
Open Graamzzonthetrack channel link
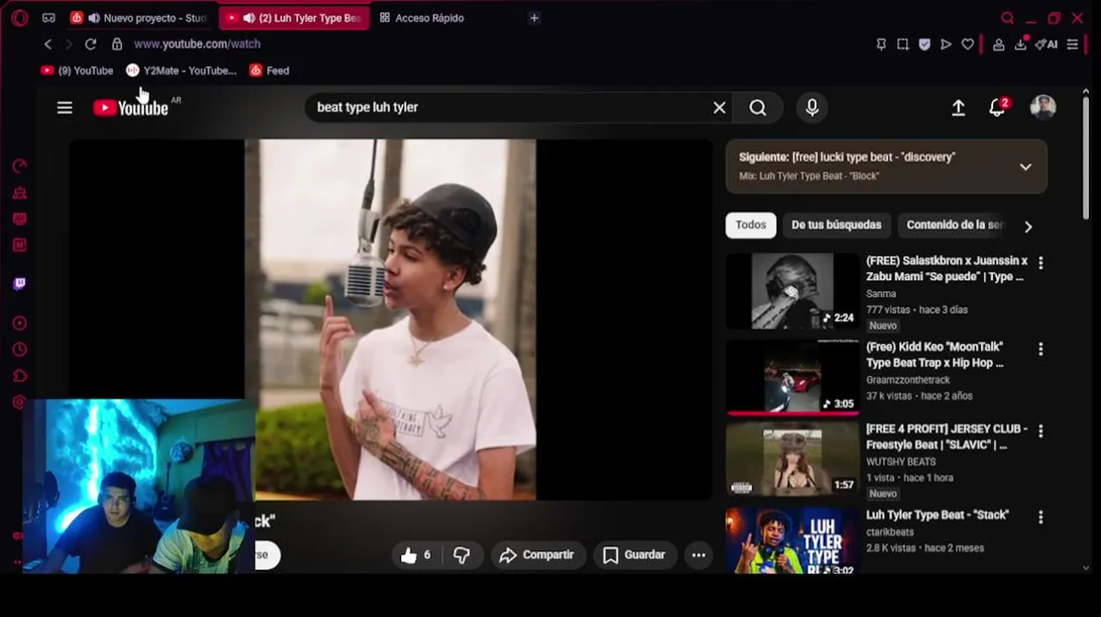(908, 380)
